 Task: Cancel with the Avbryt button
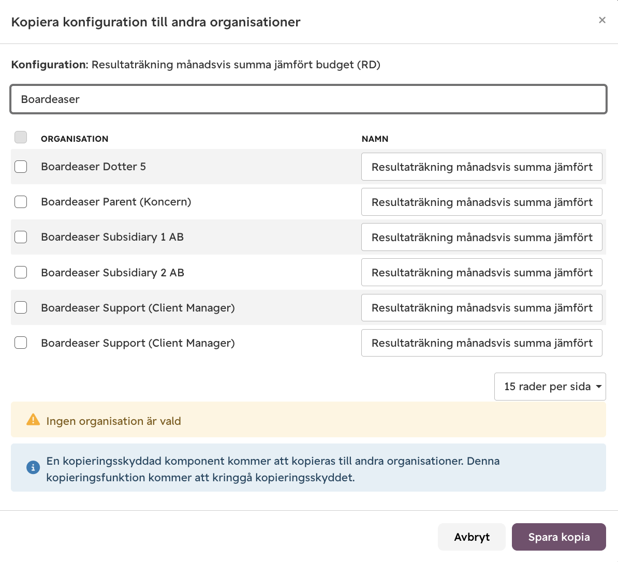click(x=472, y=537)
